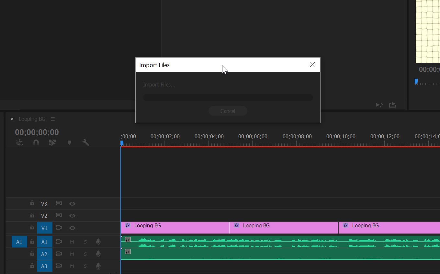The image size is (440, 274).
Task: Select the A2 audio clip waveform
Action: 280,254
